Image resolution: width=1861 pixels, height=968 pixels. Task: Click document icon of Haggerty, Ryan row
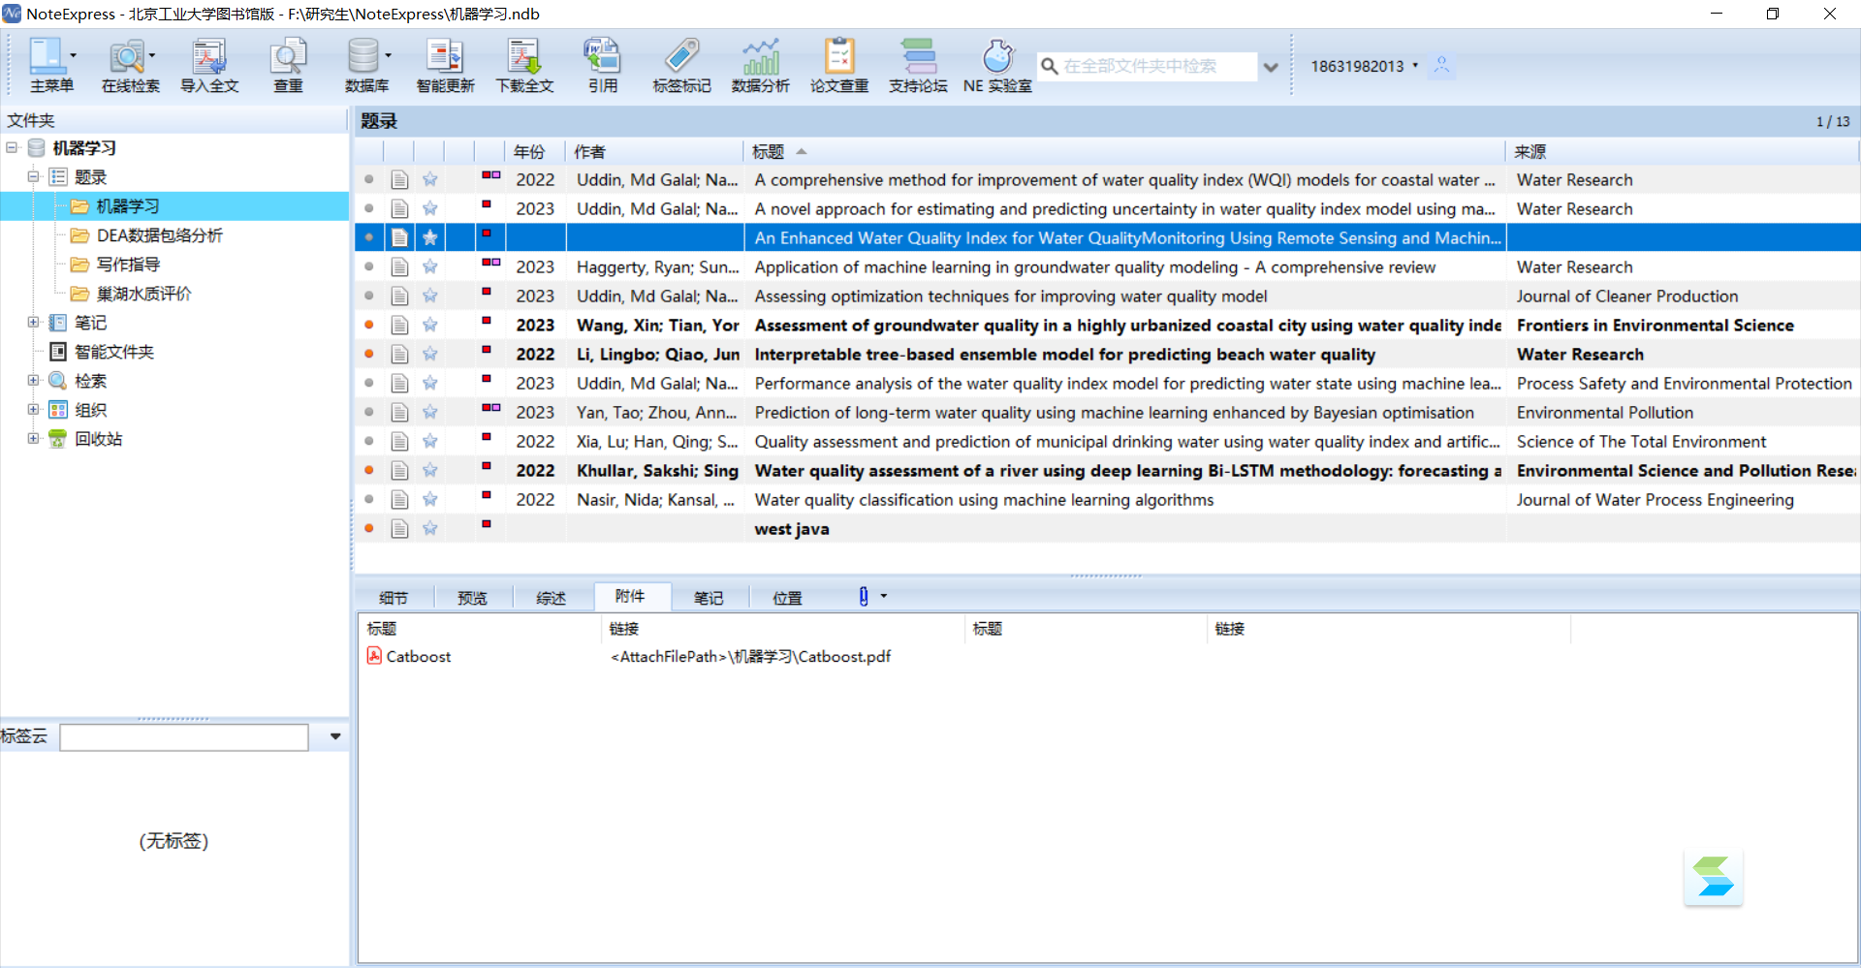399,267
